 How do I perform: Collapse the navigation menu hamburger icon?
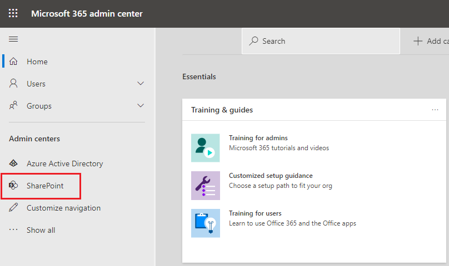click(13, 39)
